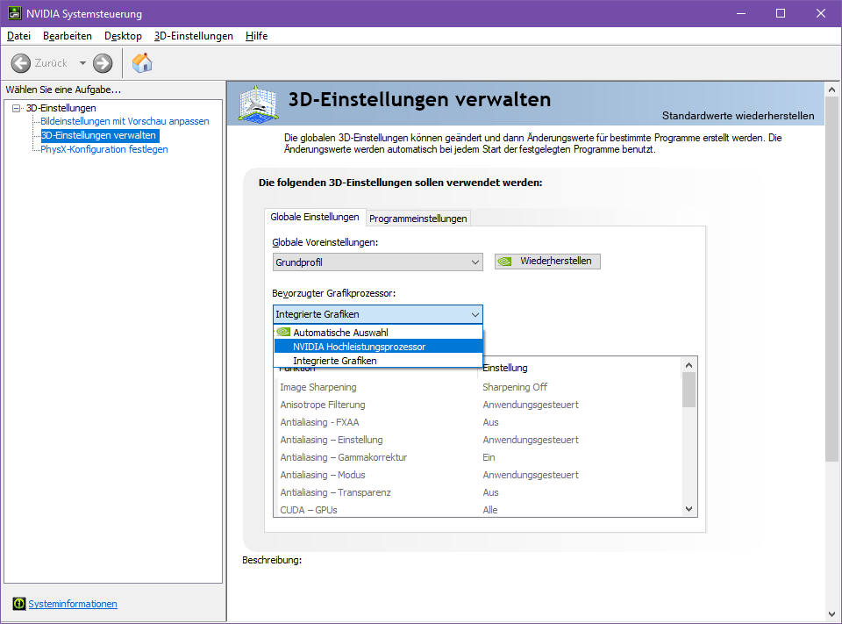This screenshot has width=842, height=624.
Task: Minimize the NVIDIA Systemsteuerung window
Action: click(x=741, y=13)
